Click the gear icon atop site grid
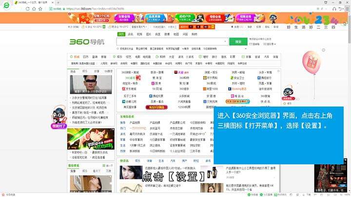Image resolution: width=351 pixels, height=197 pixels. [278, 71]
